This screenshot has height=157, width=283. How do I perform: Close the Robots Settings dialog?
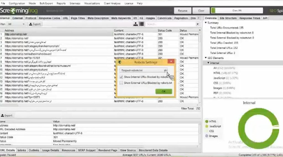tap(171, 62)
